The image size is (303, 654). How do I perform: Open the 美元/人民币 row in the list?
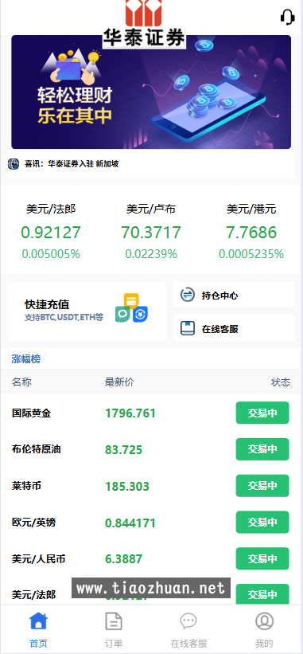coord(151,558)
